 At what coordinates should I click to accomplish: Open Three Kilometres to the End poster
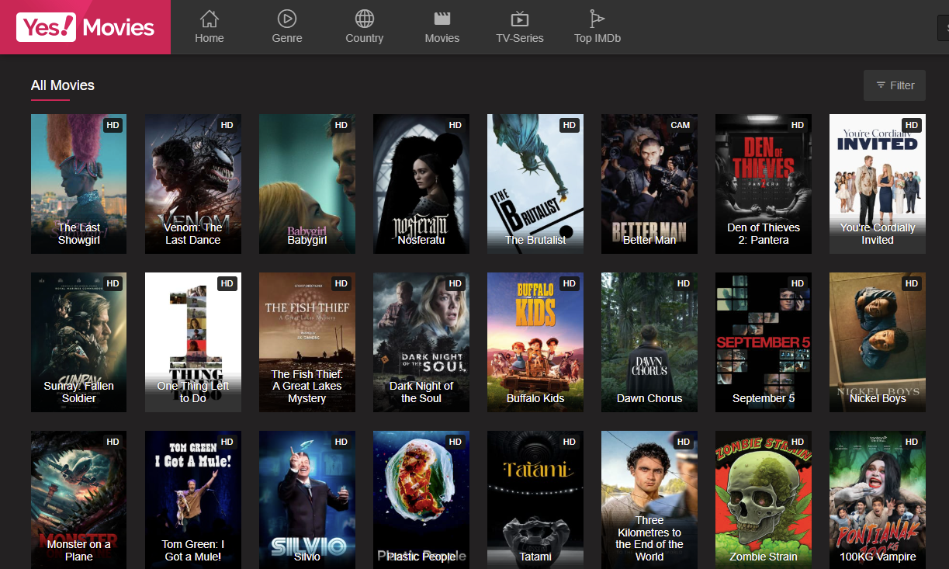tap(649, 500)
